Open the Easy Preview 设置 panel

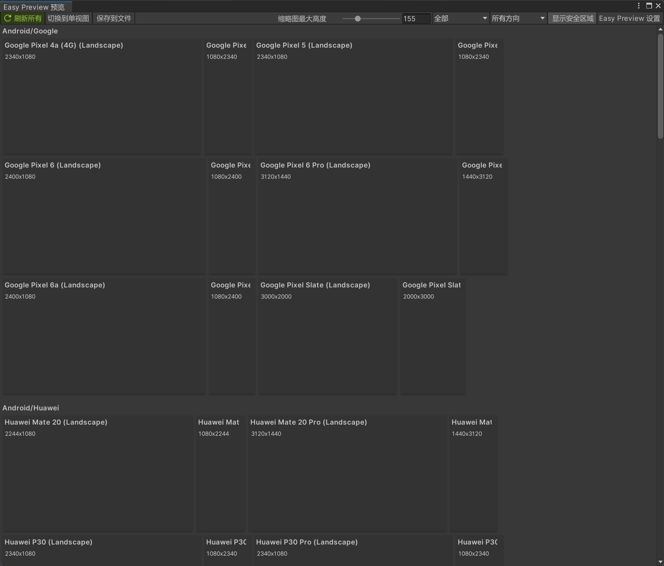coord(629,18)
